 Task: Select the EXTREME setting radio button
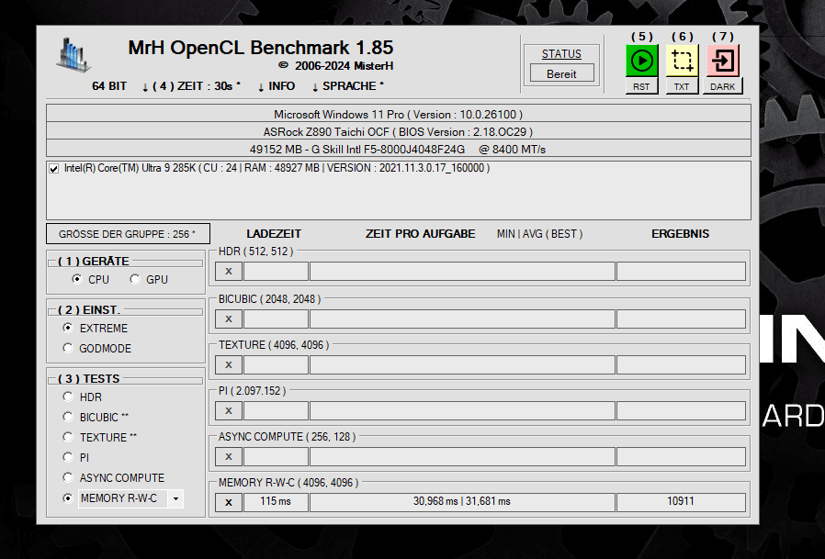67,328
